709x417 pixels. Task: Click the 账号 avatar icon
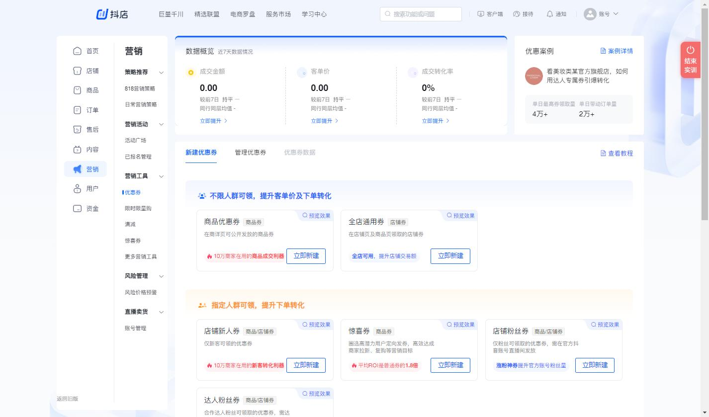(590, 14)
